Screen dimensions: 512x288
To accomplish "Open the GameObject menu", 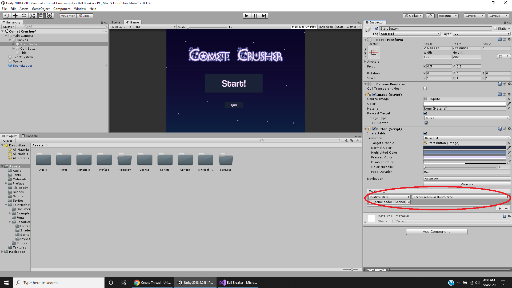I will 41,9.
